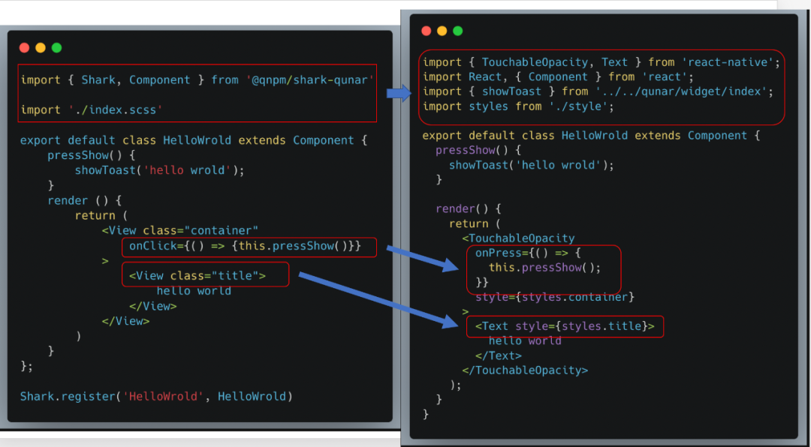
Task: Click the '@qnpm/shark-qunar' import line
Action: [x=197, y=80]
